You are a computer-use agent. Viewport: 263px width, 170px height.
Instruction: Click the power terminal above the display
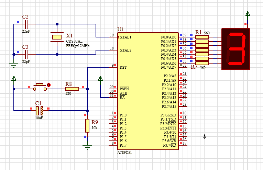(x=248, y=14)
